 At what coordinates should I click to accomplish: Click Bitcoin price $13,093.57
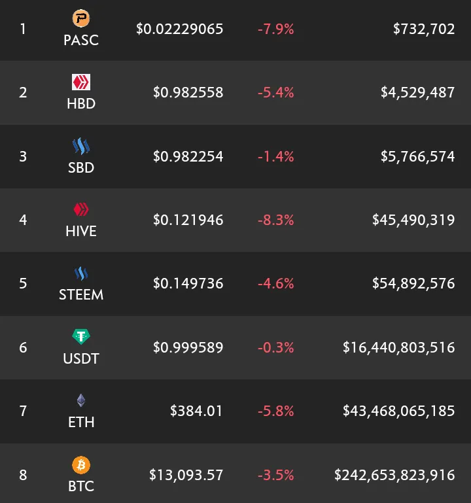186,475
